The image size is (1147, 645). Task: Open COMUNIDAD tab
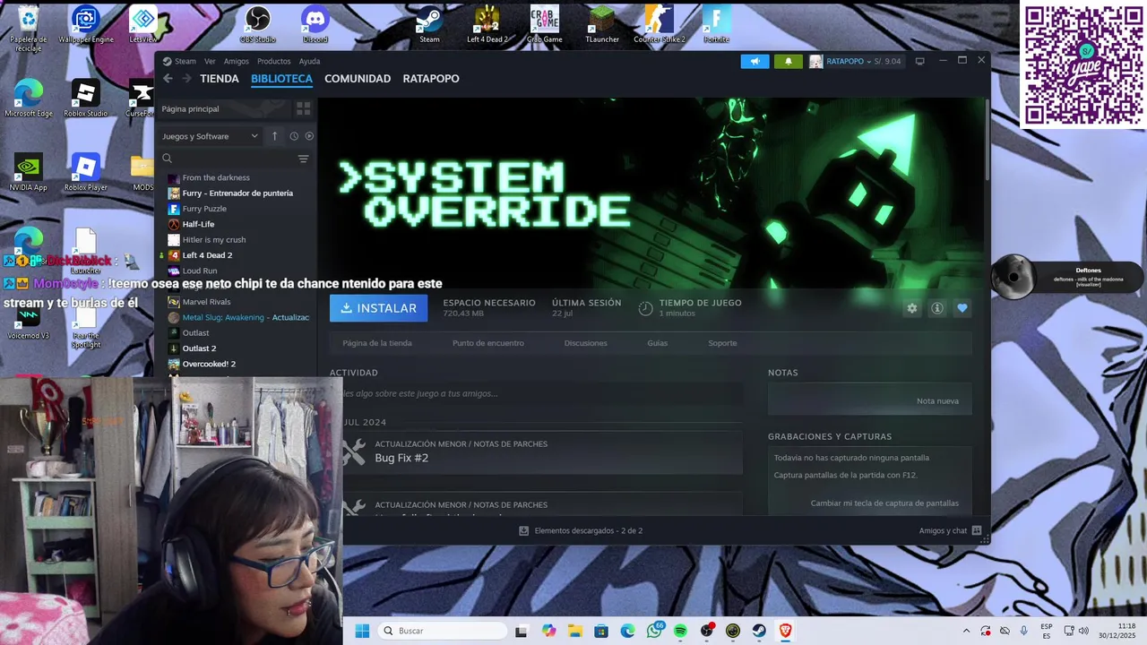(x=358, y=79)
